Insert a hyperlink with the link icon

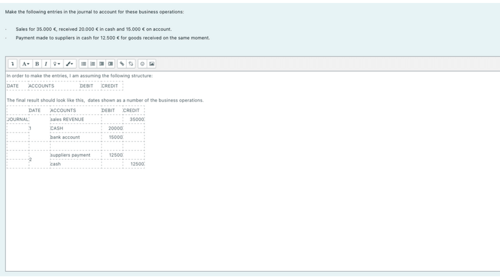tap(122, 64)
